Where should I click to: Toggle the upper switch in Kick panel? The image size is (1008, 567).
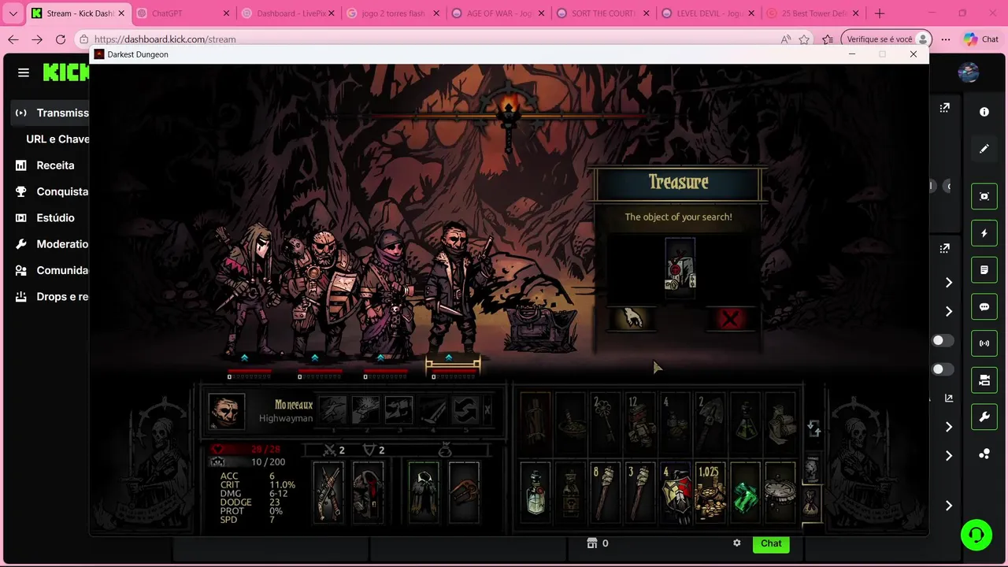(x=942, y=340)
